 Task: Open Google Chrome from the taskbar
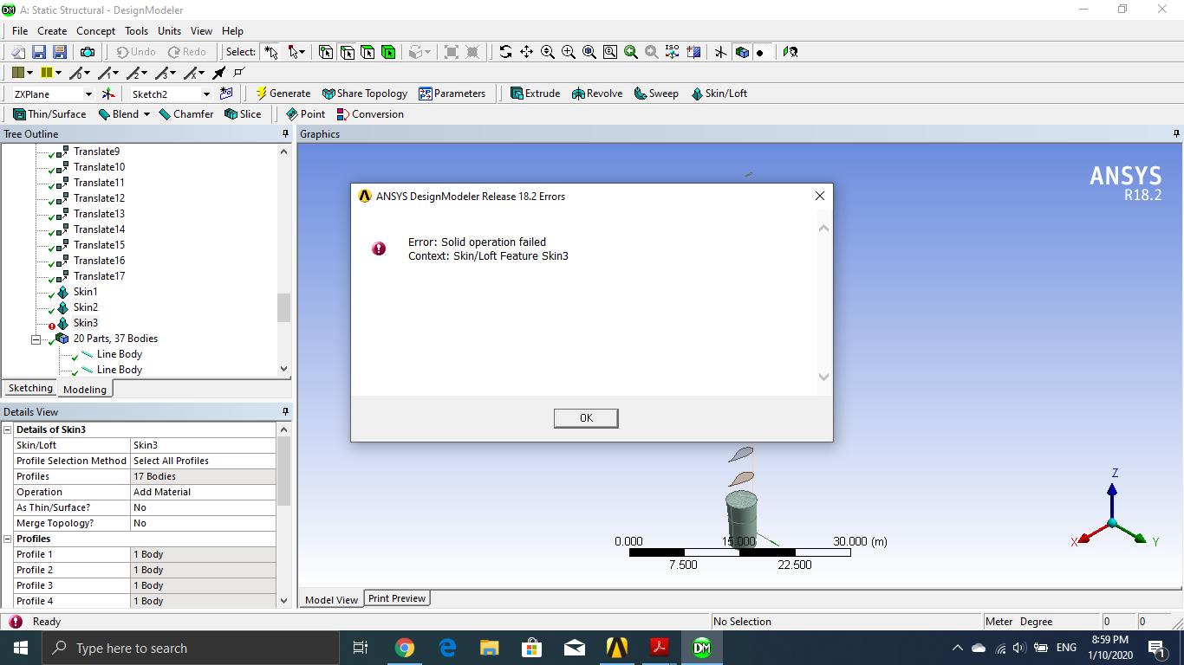pyautogui.click(x=404, y=648)
